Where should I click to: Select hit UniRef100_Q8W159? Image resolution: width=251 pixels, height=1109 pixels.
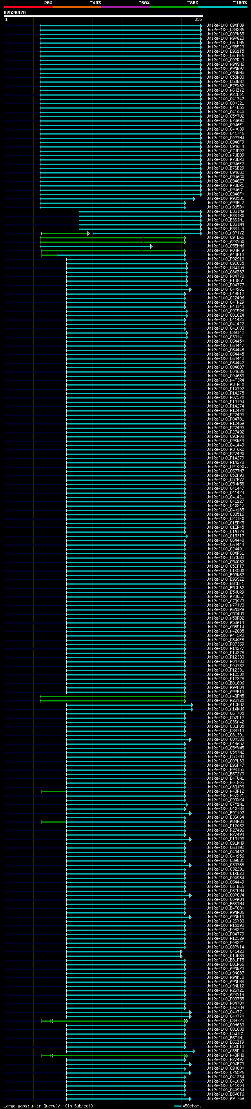click(x=225, y=268)
